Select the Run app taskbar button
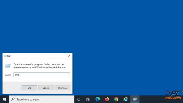Viewport: 183px width, 103px height. 135,99
